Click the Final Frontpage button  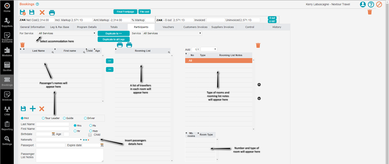pyautogui.click(x=125, y=12)
